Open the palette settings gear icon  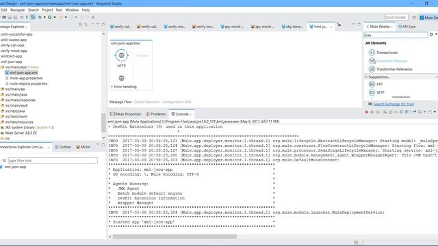[x=431, y=34]
